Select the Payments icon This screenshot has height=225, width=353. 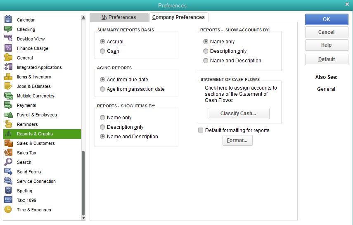[8, 105]
